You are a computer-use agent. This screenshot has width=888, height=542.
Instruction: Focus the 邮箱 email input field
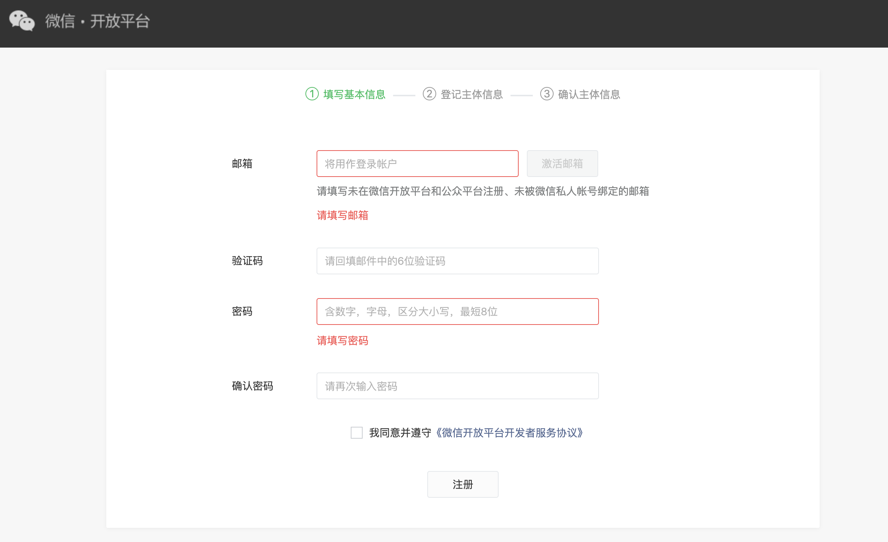click(418, 164)
